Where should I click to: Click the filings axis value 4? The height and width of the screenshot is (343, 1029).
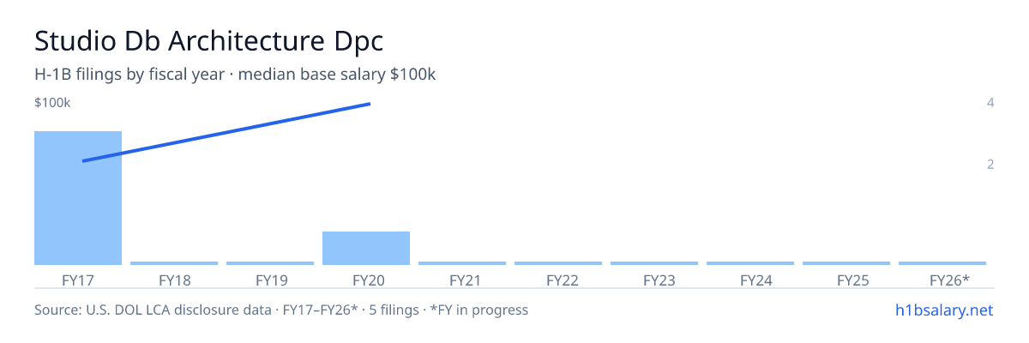pyautogui.click(x=990, y=103)
